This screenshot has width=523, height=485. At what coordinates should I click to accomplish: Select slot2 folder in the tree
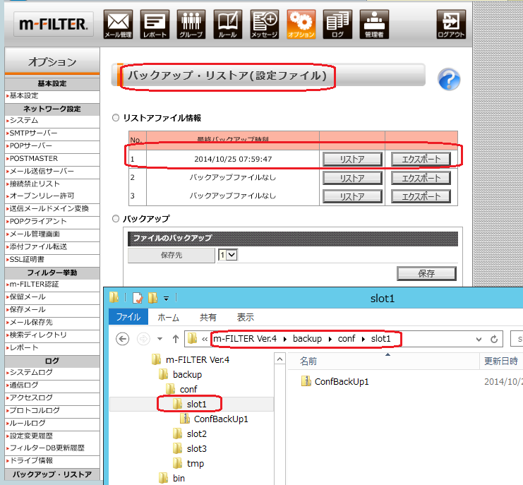(x=196, y=433)
